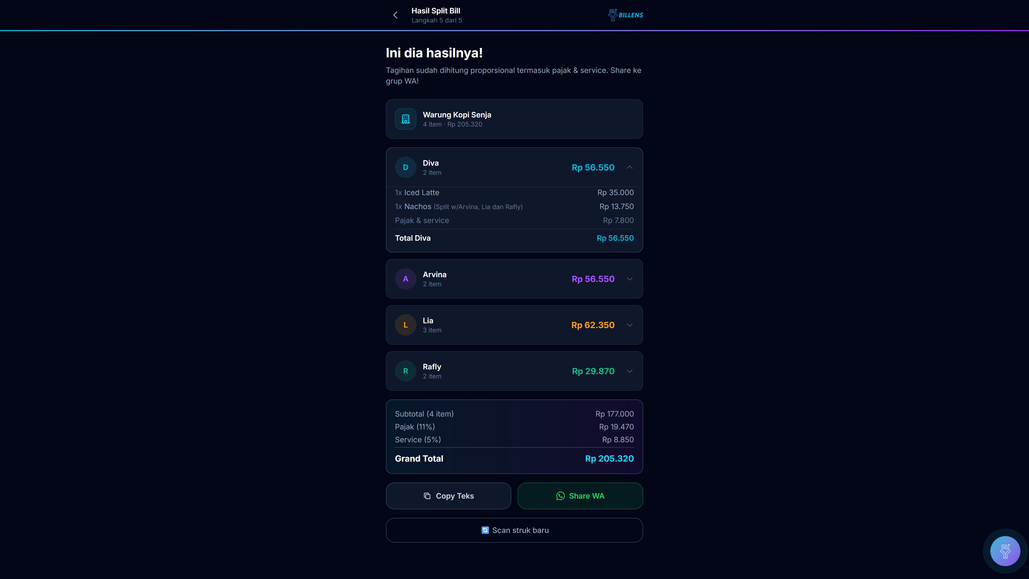1029x579 pixels.
Task: Click Arvina's avatar circle A
Action: click(405, 279)
